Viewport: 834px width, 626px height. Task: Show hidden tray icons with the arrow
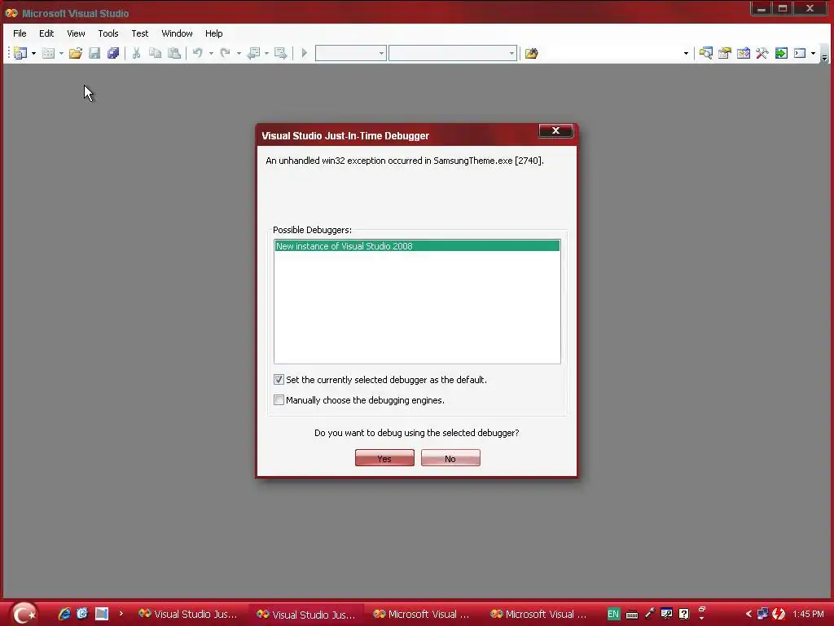(x=748, y=614)
